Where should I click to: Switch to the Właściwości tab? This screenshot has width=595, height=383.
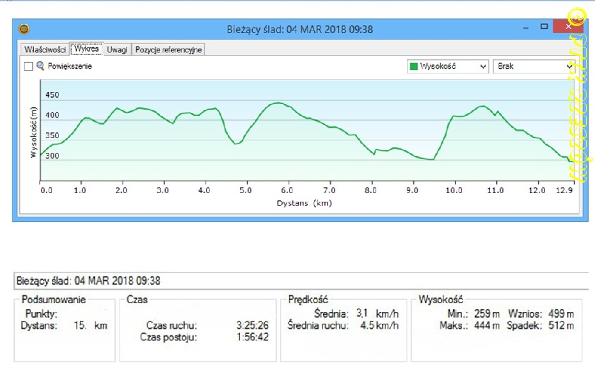coord(45,49)
